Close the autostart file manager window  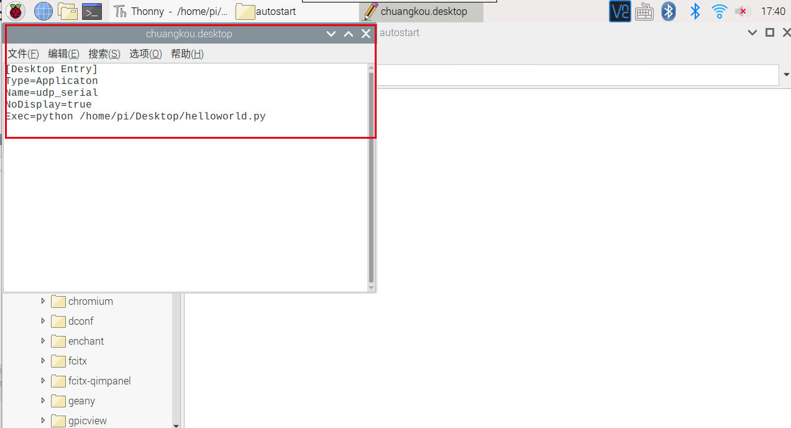[x=786, y=32]
